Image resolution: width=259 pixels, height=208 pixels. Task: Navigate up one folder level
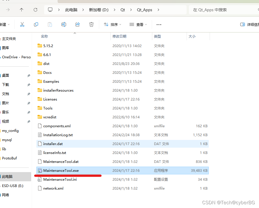(x=21, y=9)
